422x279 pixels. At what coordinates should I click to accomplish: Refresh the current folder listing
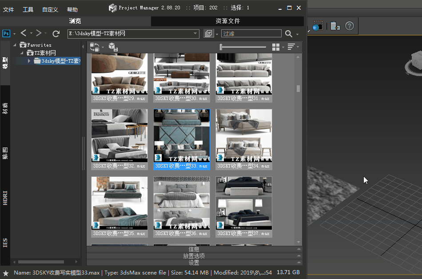coord(56,34)
